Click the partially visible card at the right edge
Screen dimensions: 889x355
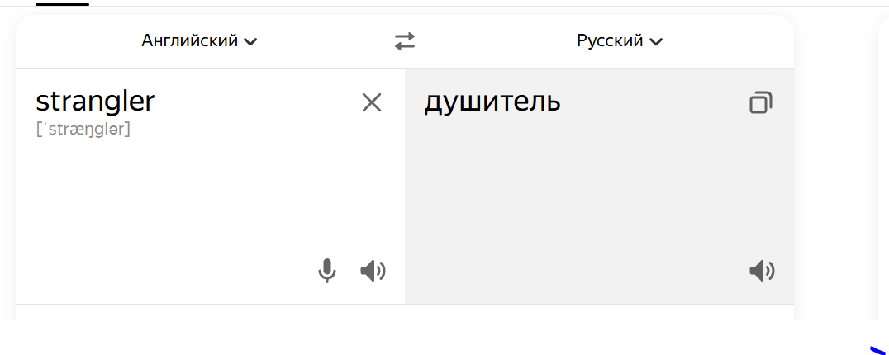(x=882, y=165)
